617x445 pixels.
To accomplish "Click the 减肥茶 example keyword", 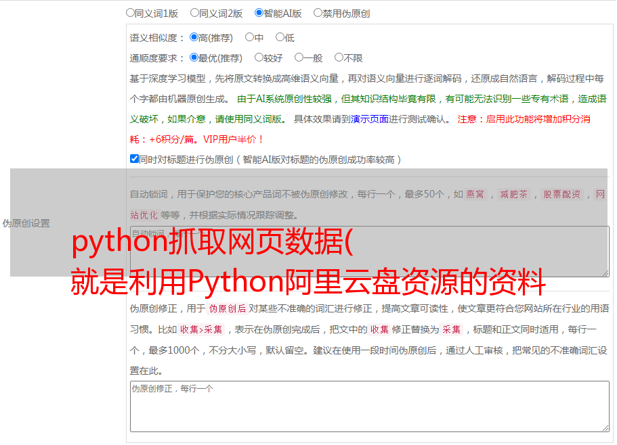I will pos(513,194).
